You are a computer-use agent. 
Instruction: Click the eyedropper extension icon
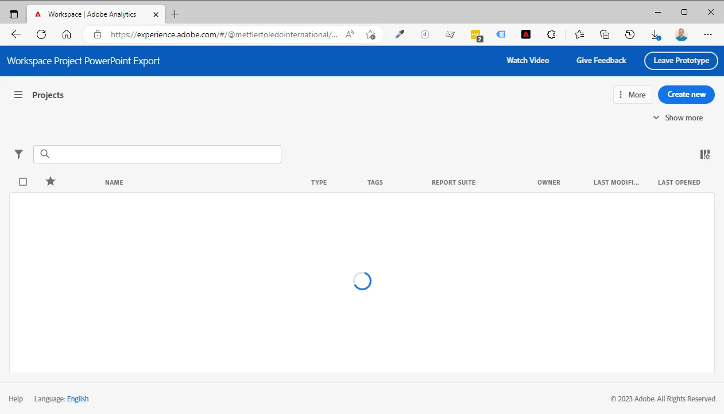coord(400,34)
